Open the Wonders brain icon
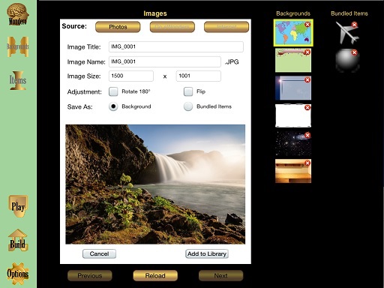384x288 pixels. click(x=18, y=14)
